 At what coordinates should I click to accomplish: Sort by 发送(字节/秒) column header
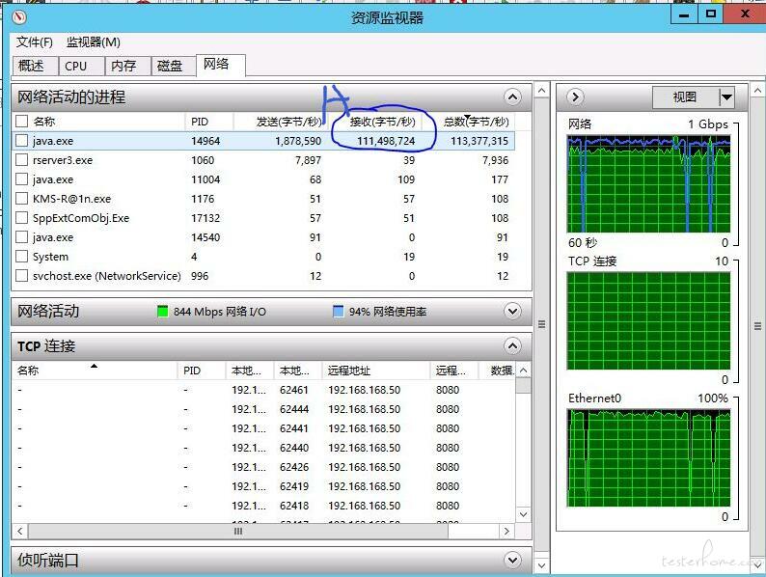click(280, 122)
